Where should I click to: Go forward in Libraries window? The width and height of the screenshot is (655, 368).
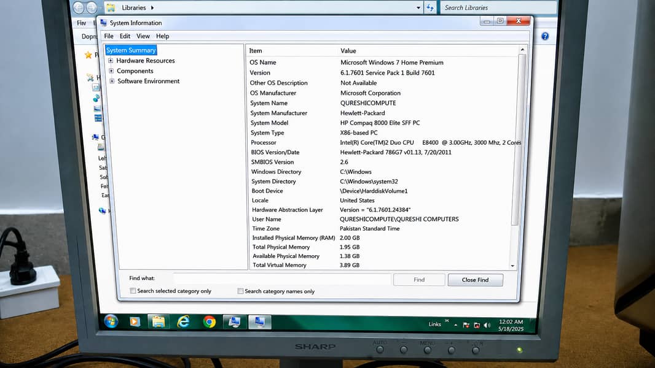click(x=92, y=7)
